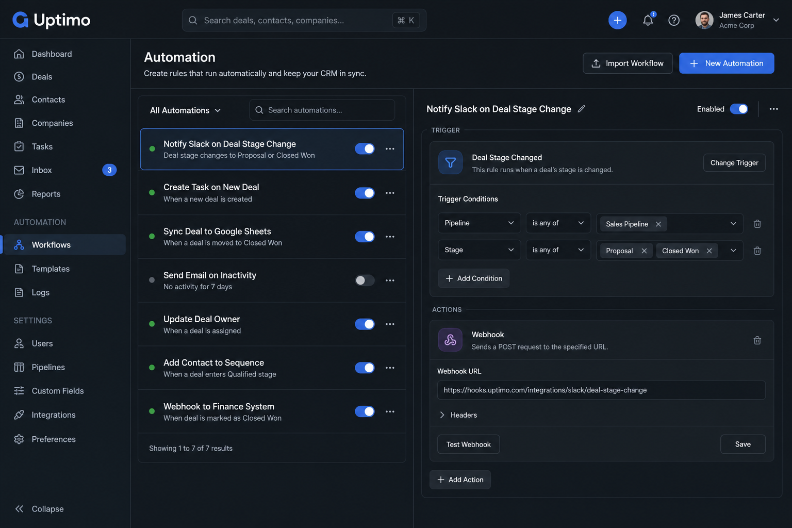Expand the Headers section
792x528 pixels.
[458, 415]
